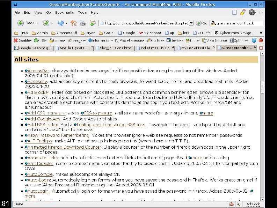The image size is (277, 208).
Task: Click Adblock in the status bar
Action: point(253,204)
